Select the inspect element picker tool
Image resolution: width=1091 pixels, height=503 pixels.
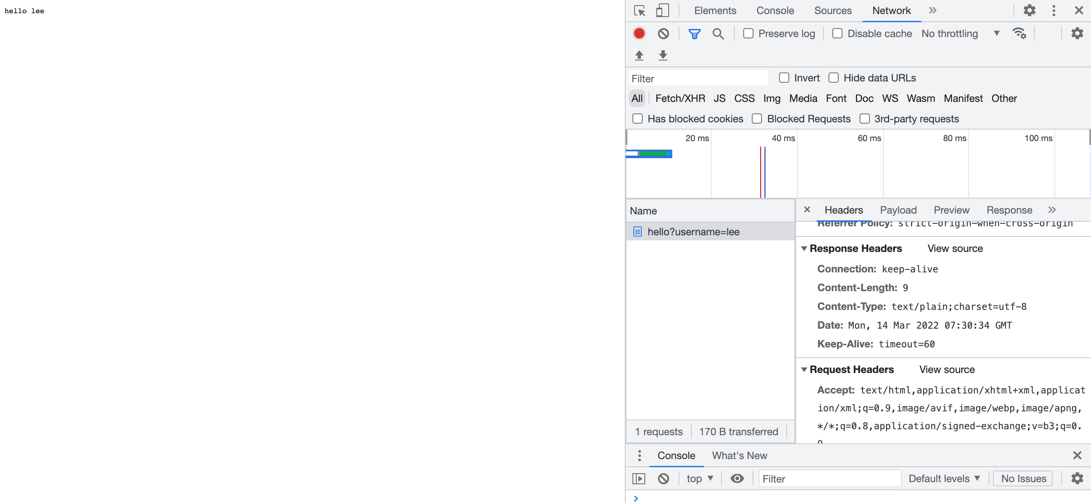[x=639, y=11]
